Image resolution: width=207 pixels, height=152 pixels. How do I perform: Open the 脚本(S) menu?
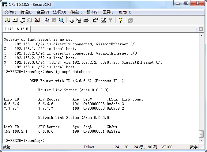(92, 12)
